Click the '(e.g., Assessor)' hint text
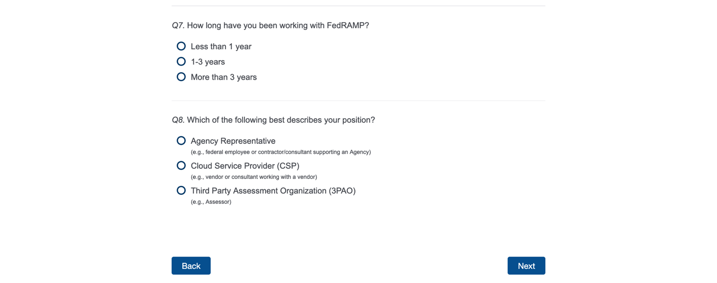717x283 pixels. [x=211, y=202]
